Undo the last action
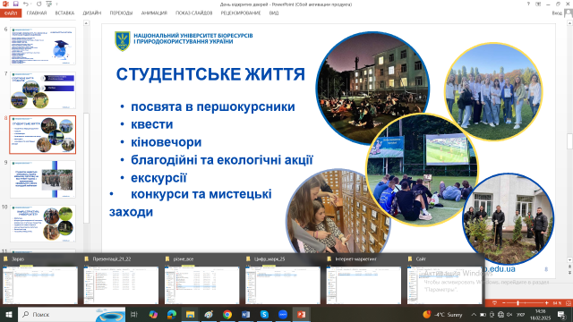The height and width of the screenshot is (322, 573). tap(26, 4)
